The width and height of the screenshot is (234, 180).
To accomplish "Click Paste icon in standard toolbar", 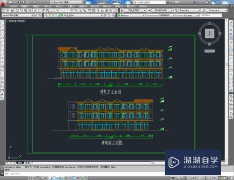I will [44, 10].
